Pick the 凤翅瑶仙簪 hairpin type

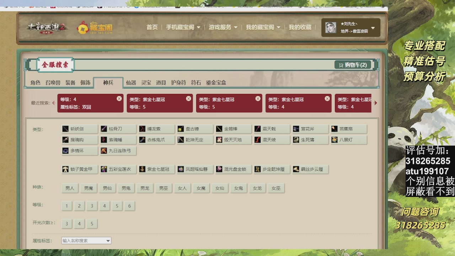coord(195,169)
